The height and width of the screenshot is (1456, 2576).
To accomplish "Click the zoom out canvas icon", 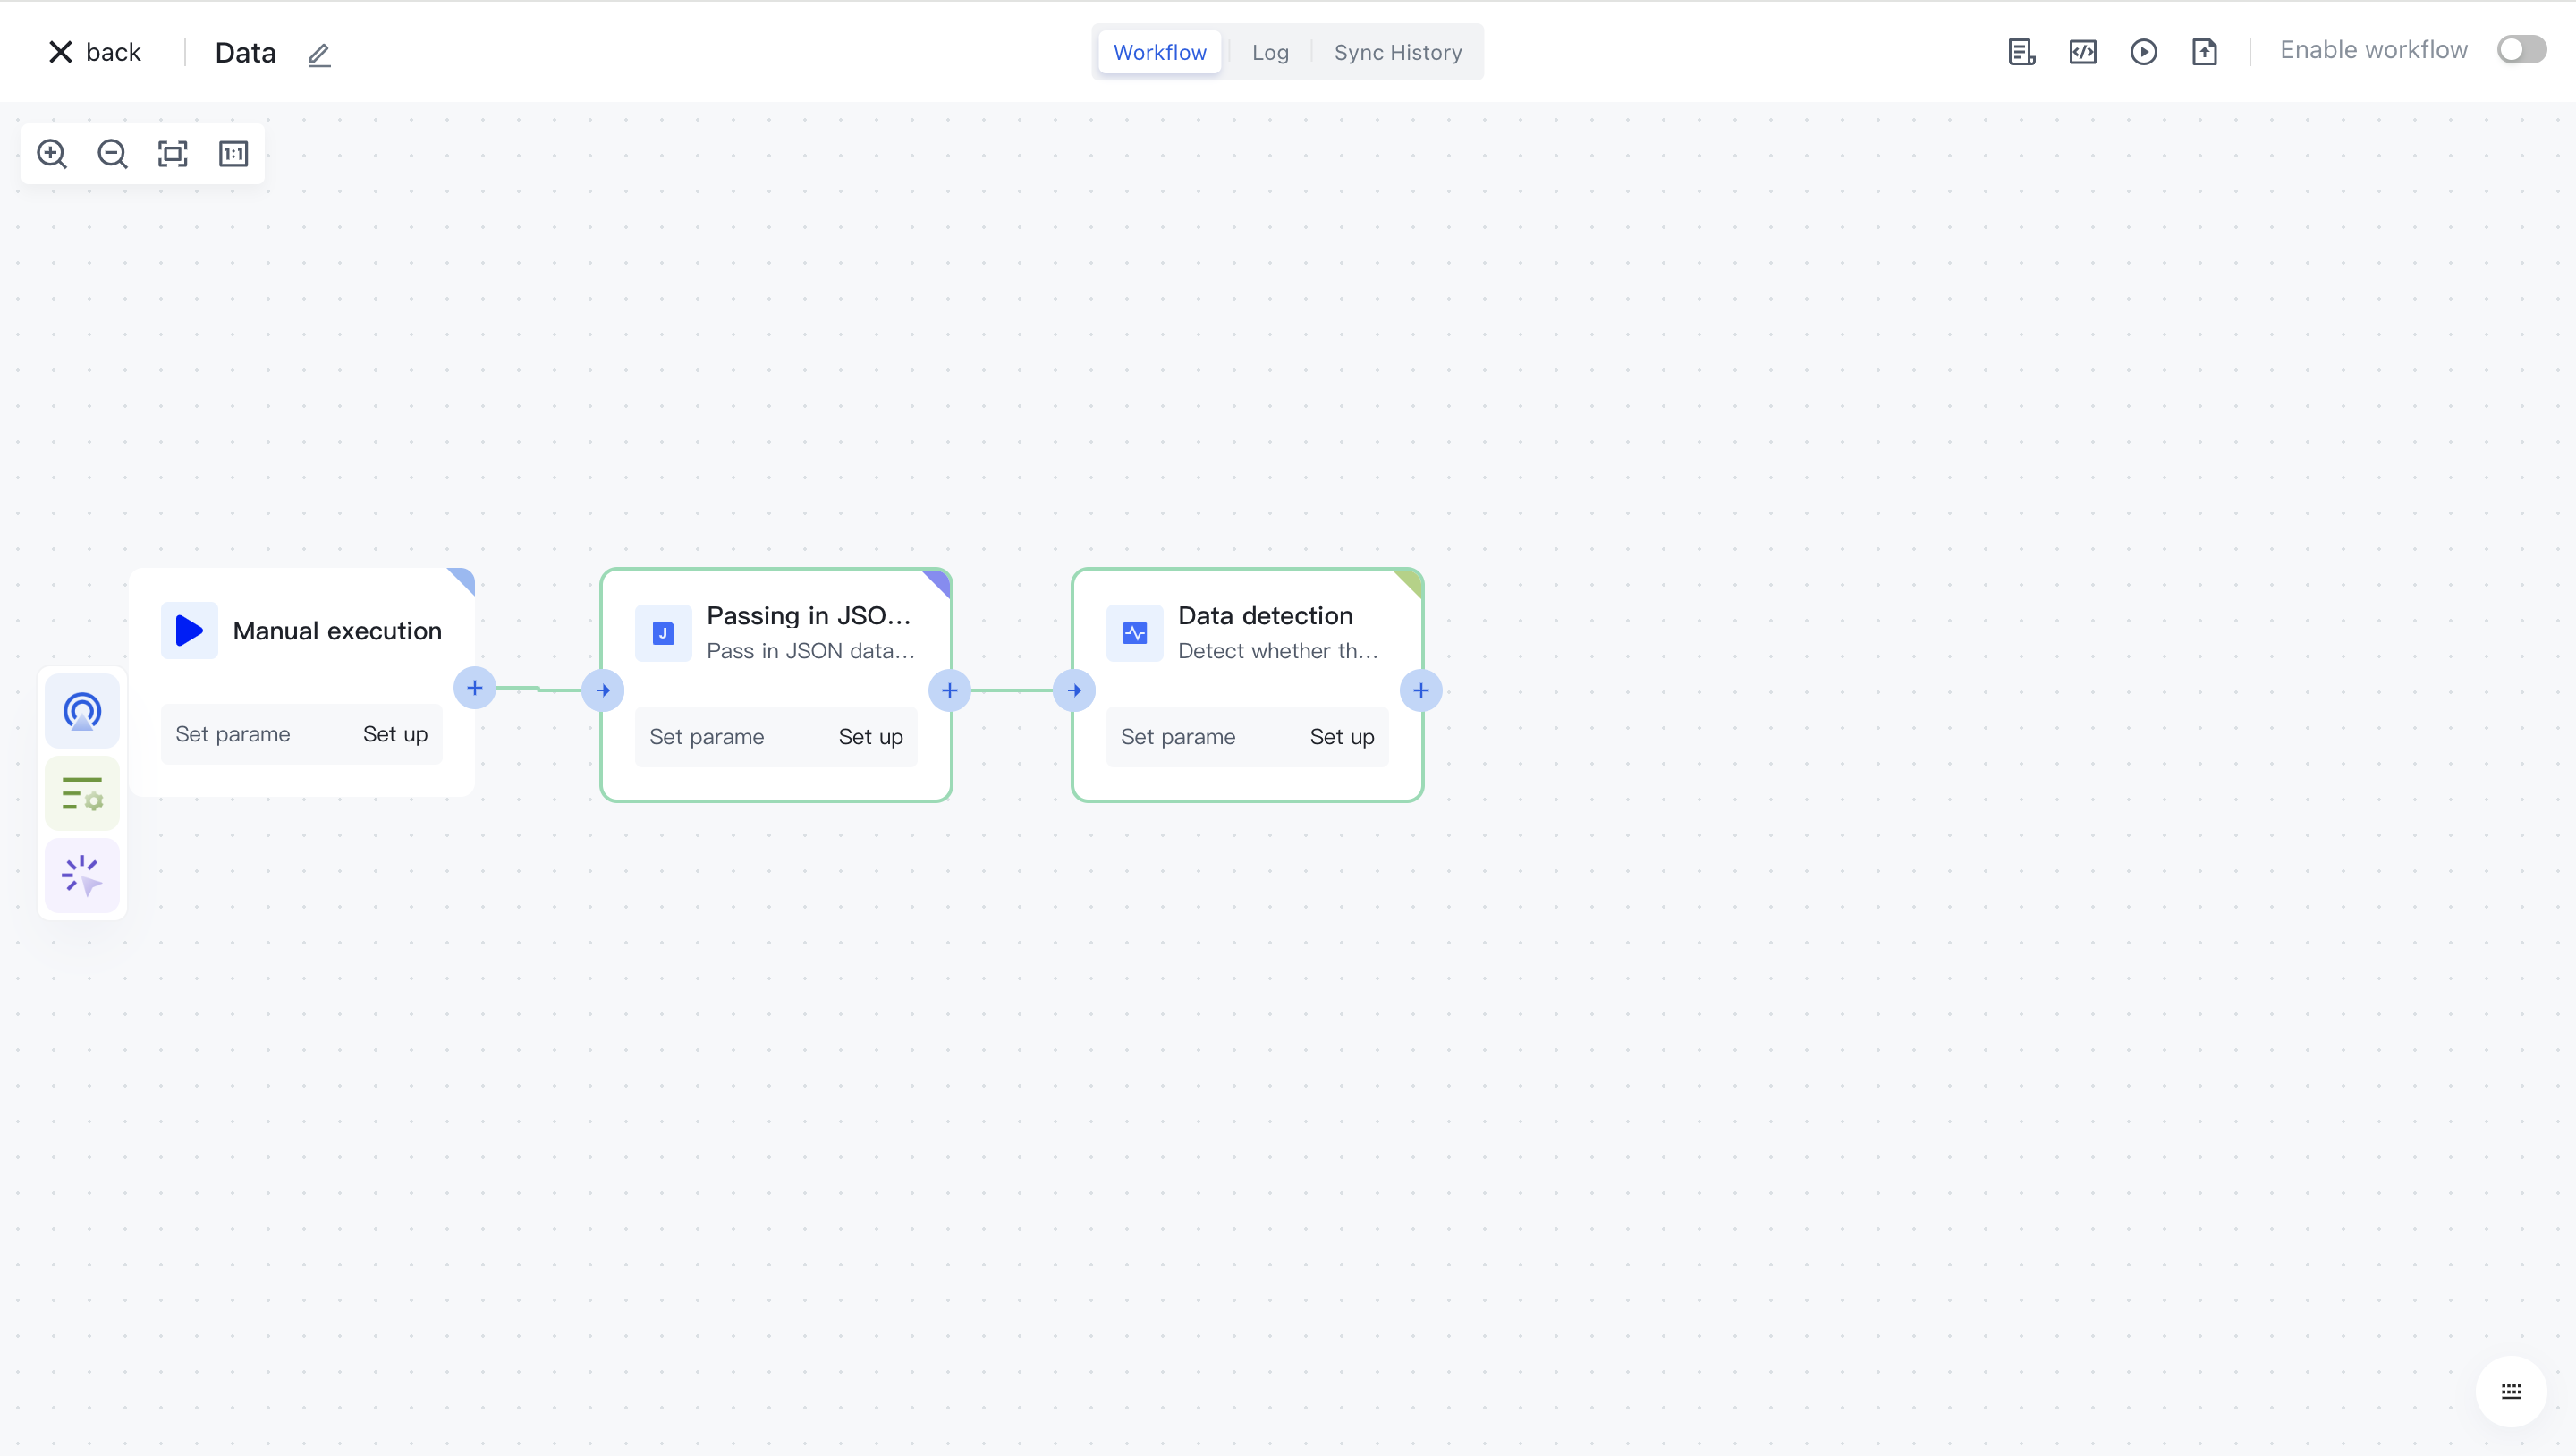I will [112, 154].
